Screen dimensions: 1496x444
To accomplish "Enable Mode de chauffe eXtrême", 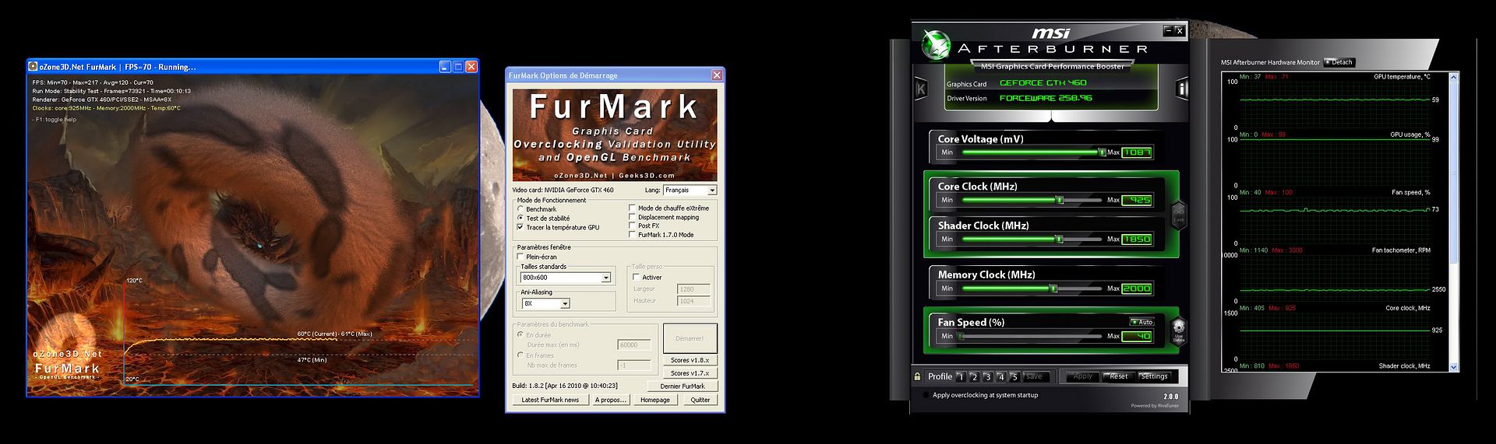I will (632, 208).
